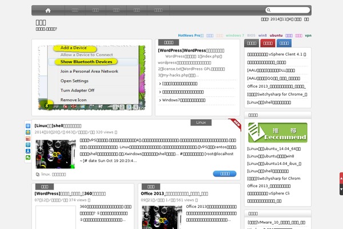Click the gray Linux category badge
The image size is (343, 229).
tap(201, 123)
